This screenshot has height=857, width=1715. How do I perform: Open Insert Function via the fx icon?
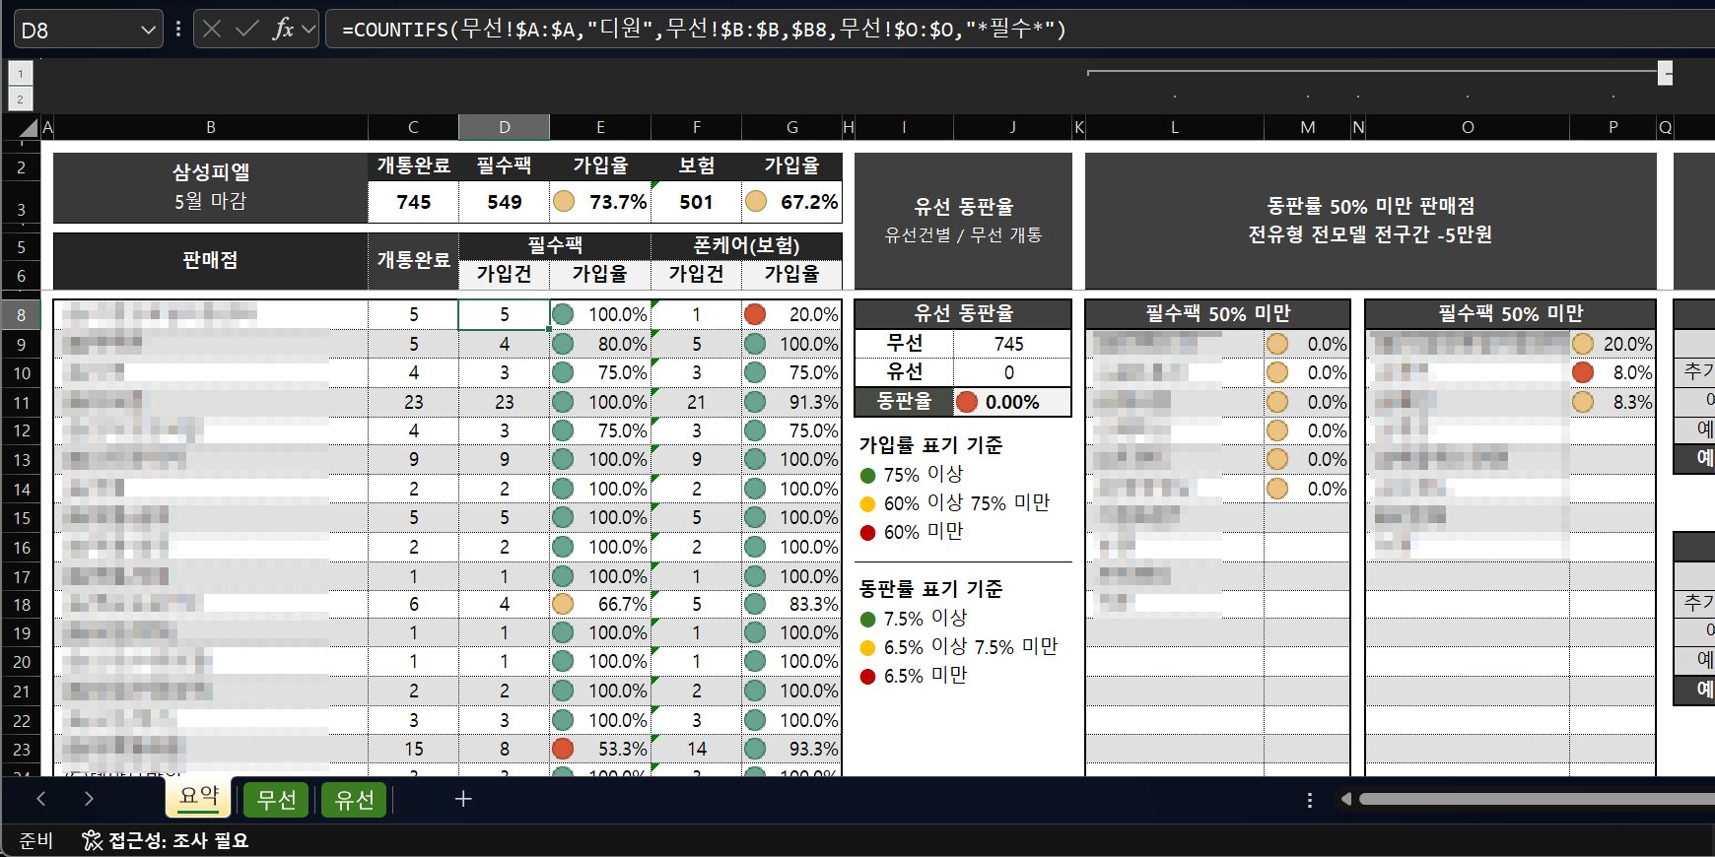pos(283,30)
